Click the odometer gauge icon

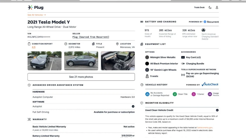[66, 44]
